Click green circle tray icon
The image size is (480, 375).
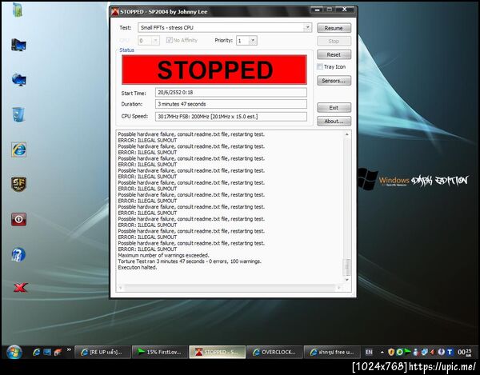point(399,352)
